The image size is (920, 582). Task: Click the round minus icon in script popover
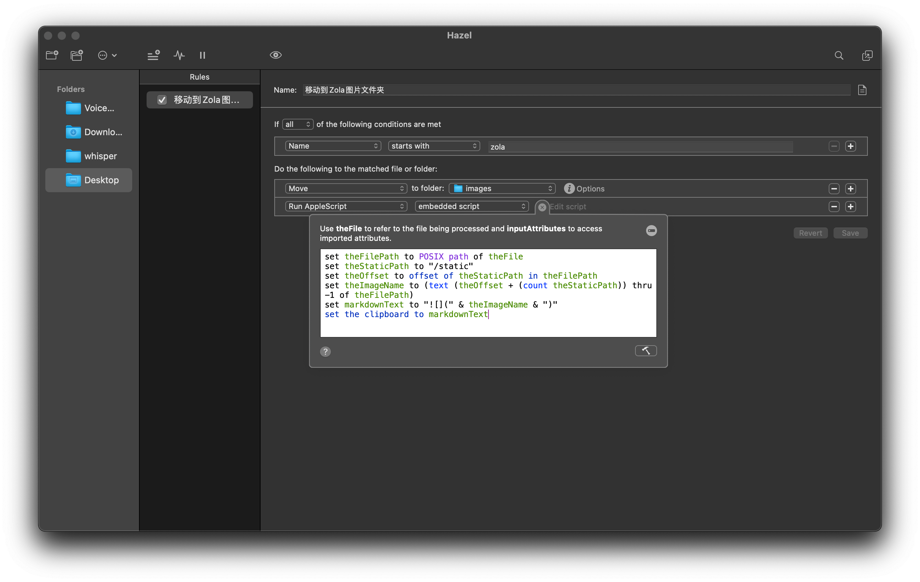point(651,231)
